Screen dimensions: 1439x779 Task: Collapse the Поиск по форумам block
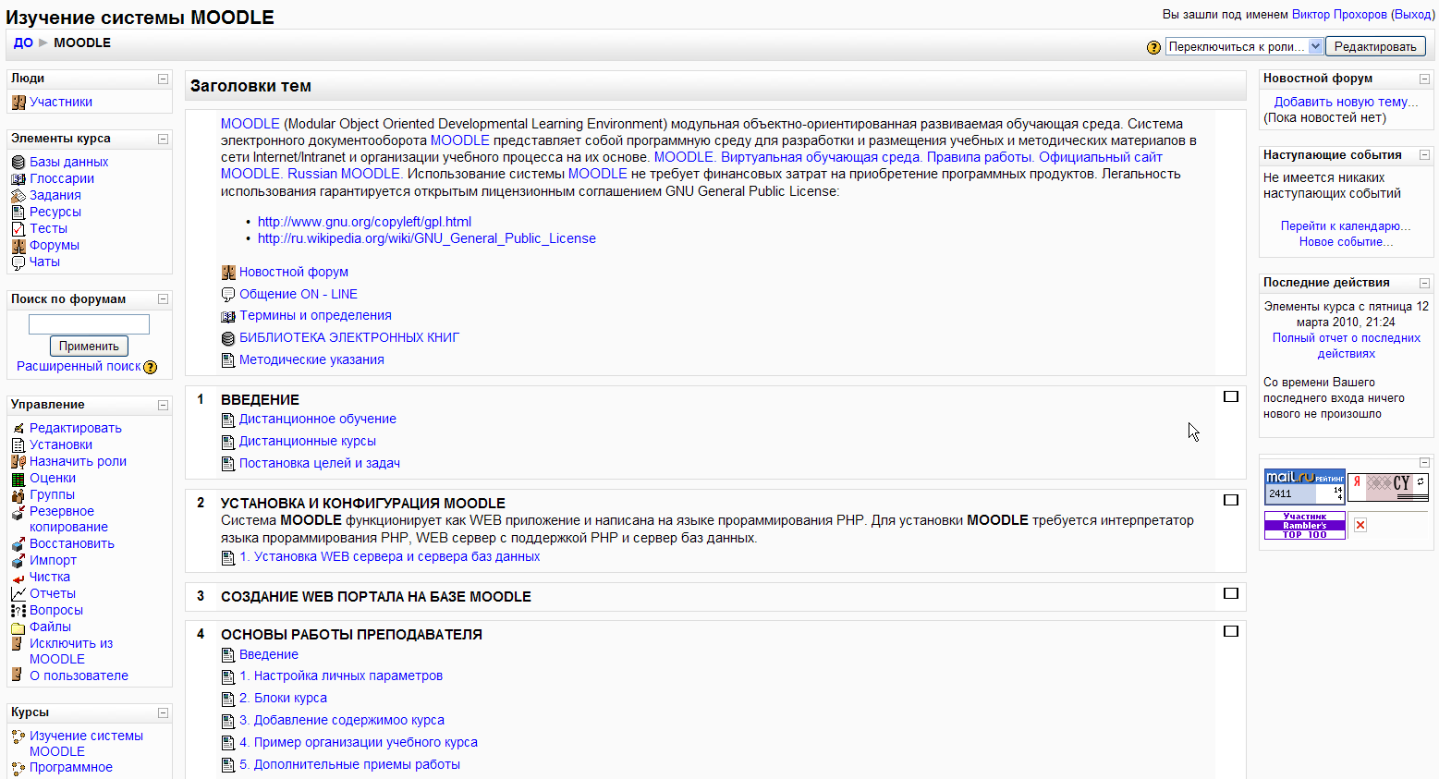[164, 299]
